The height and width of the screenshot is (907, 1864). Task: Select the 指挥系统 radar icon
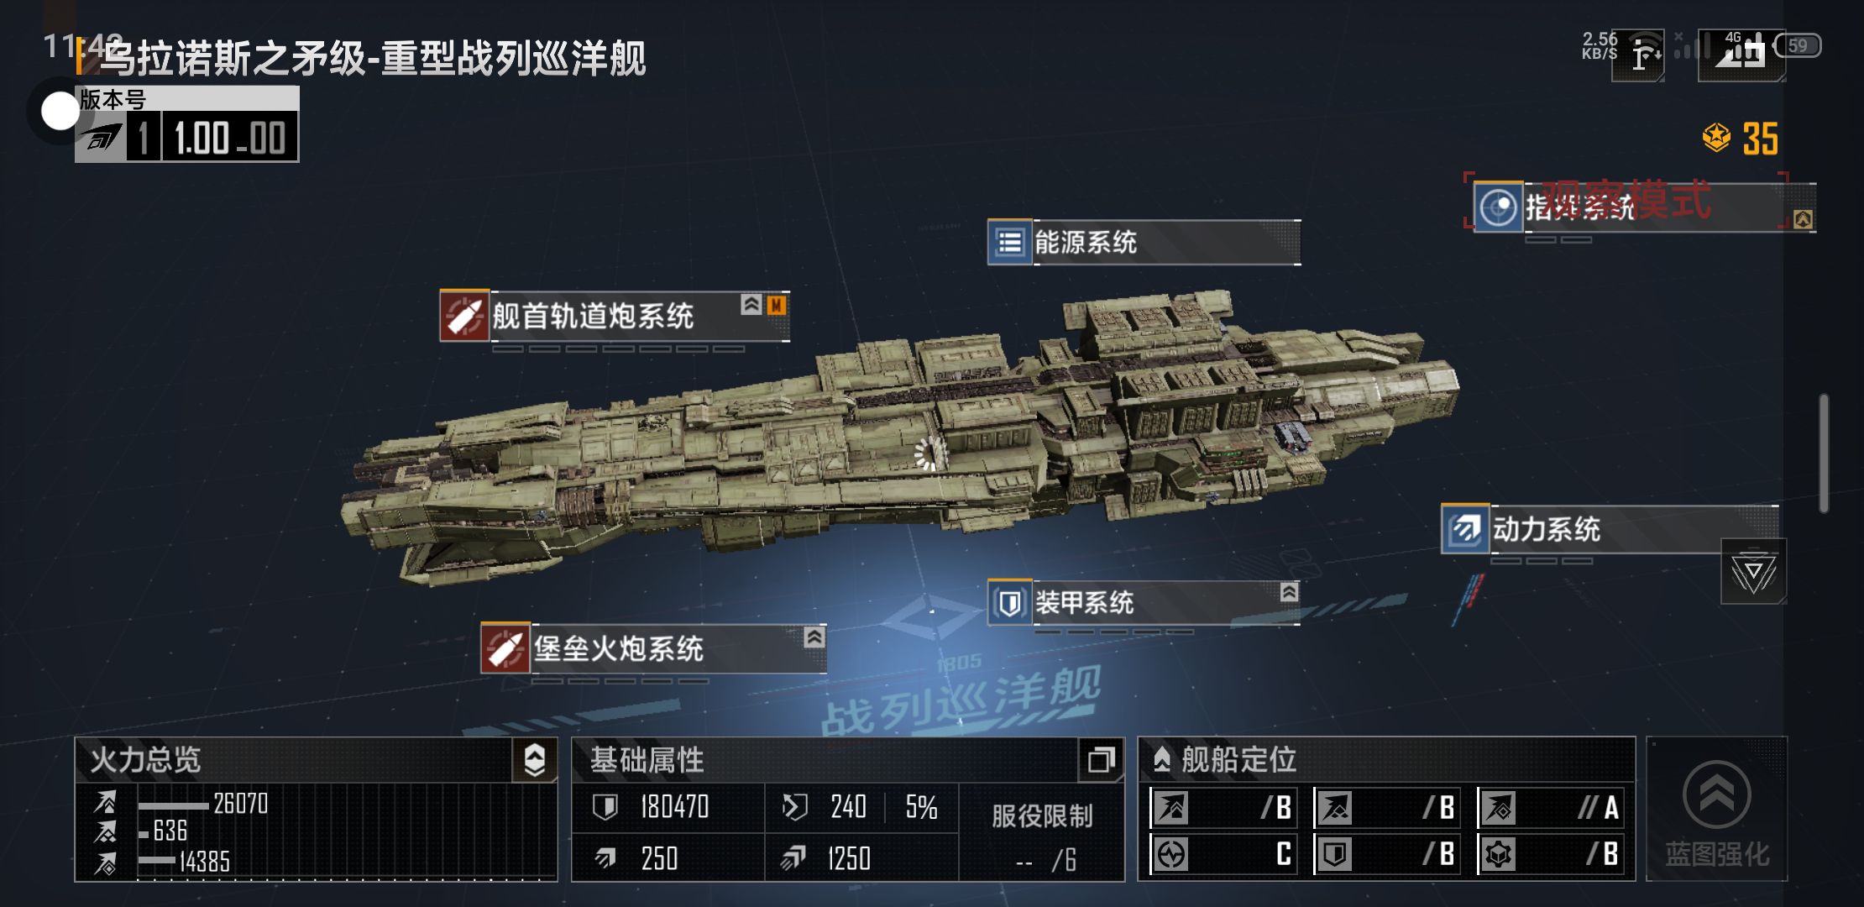pyautogui.click(x=1499, y=206)
